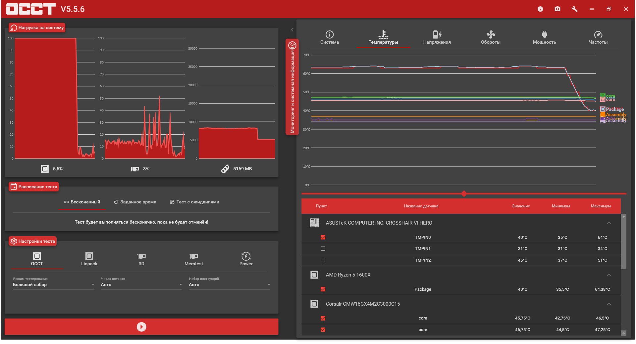636x344 pixels.
Task: Check the TMPIN1 sensor checkbox
Action: tap(323, 249)
